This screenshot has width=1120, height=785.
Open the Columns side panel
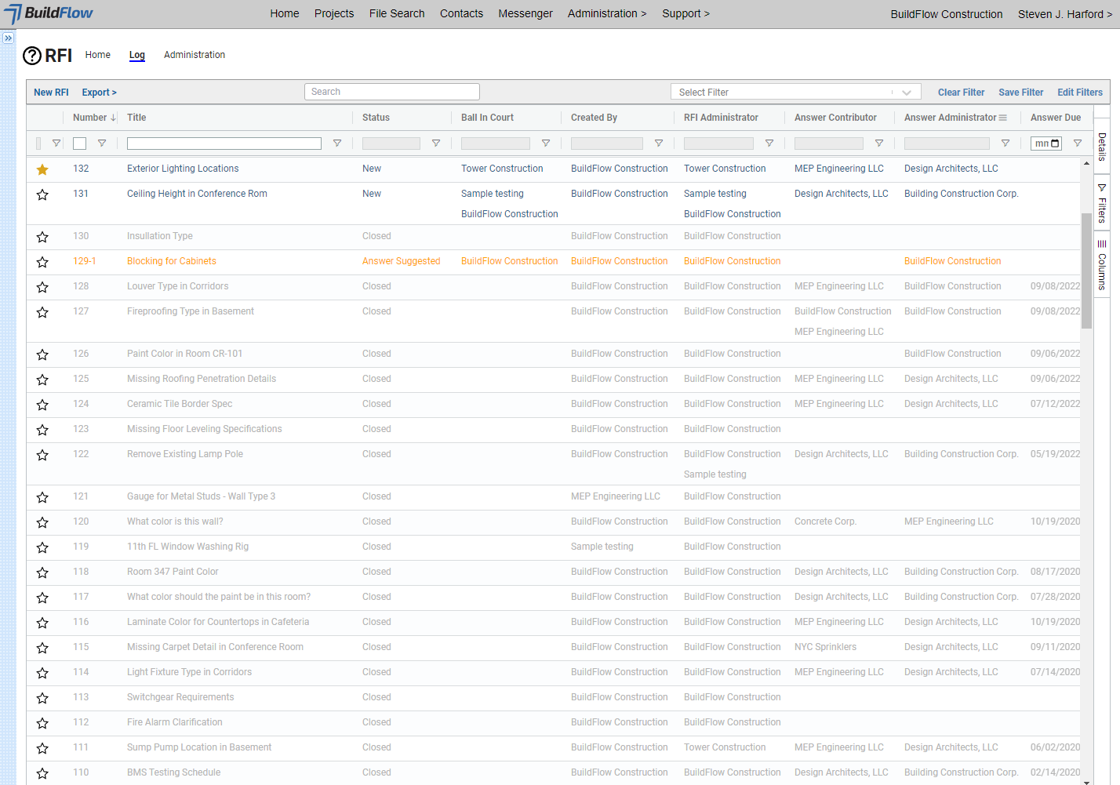click(x=1102, y=266)
